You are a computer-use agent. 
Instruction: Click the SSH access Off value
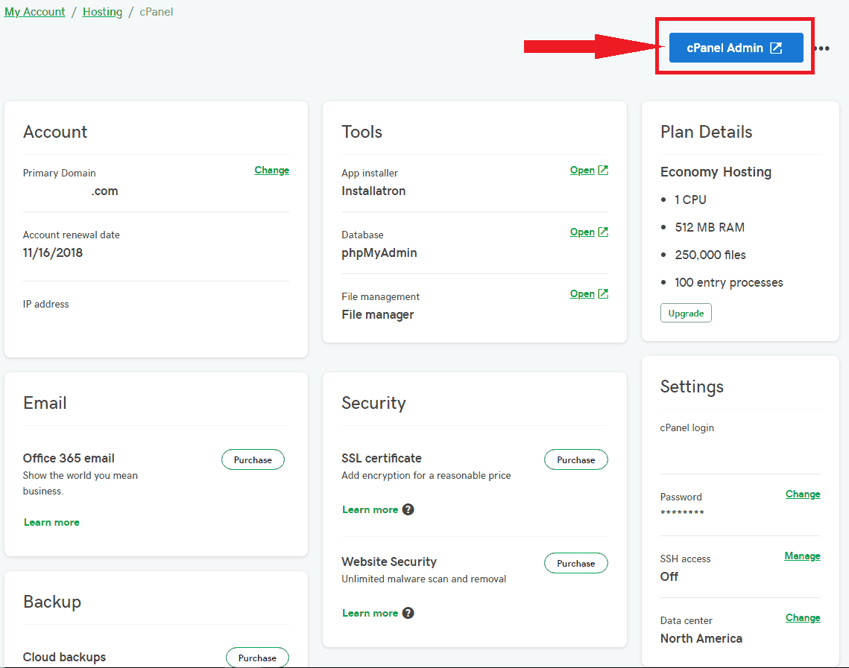coord(669,576)
